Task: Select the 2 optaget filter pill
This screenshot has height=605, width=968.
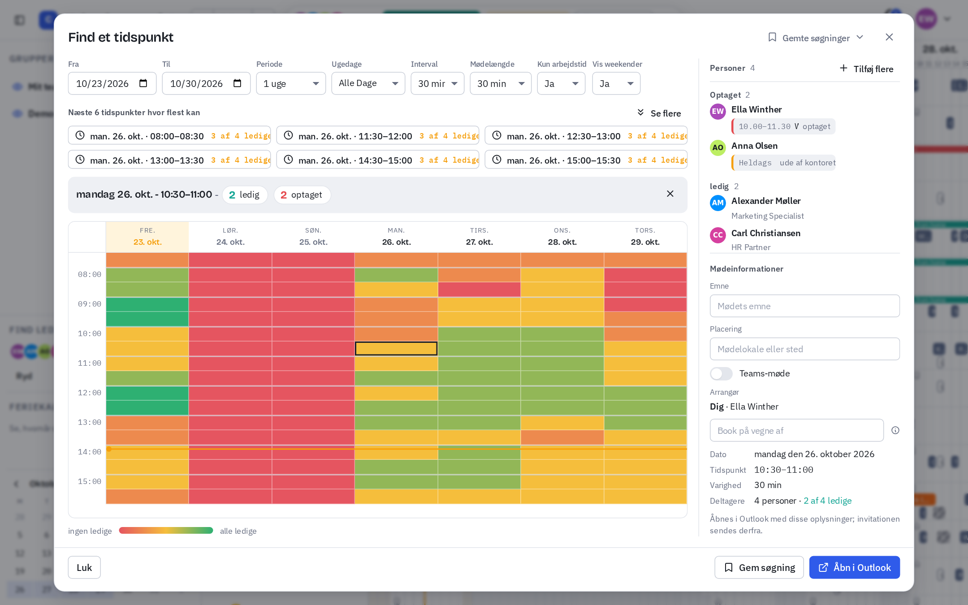Action: coord(302,195)
